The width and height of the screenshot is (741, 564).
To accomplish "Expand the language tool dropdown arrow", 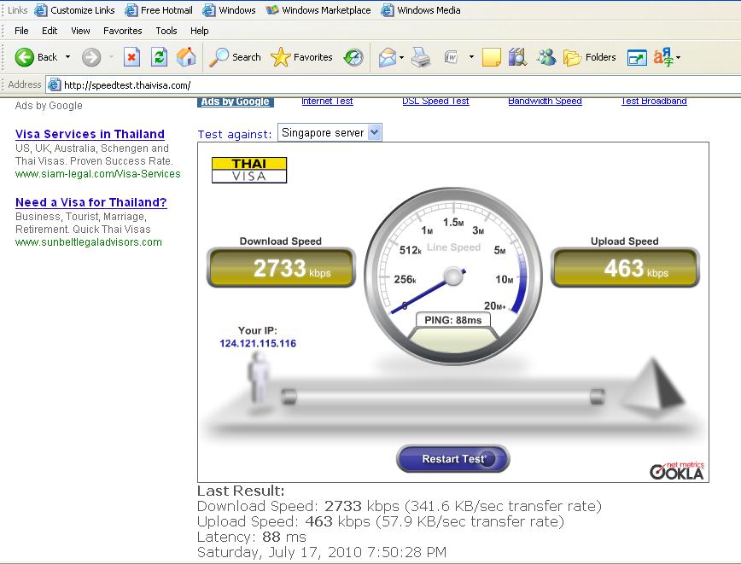I will click(678, 57).
